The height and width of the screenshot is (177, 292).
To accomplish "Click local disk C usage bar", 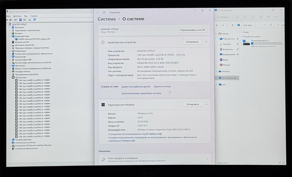I will pos(267,44).
